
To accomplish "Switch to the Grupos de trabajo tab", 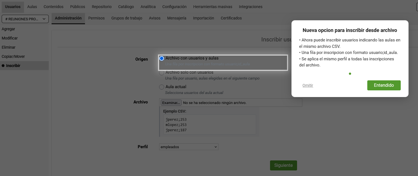I will click(127, 18).
